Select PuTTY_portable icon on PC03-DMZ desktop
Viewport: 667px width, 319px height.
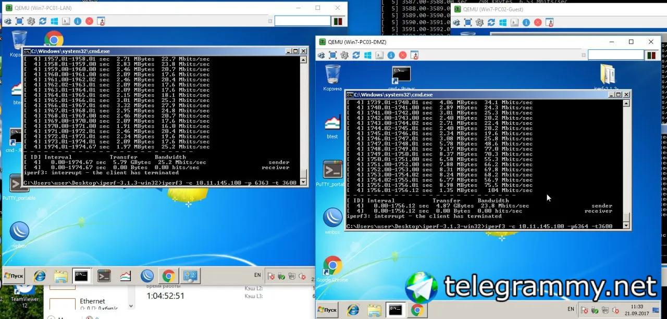332,174
